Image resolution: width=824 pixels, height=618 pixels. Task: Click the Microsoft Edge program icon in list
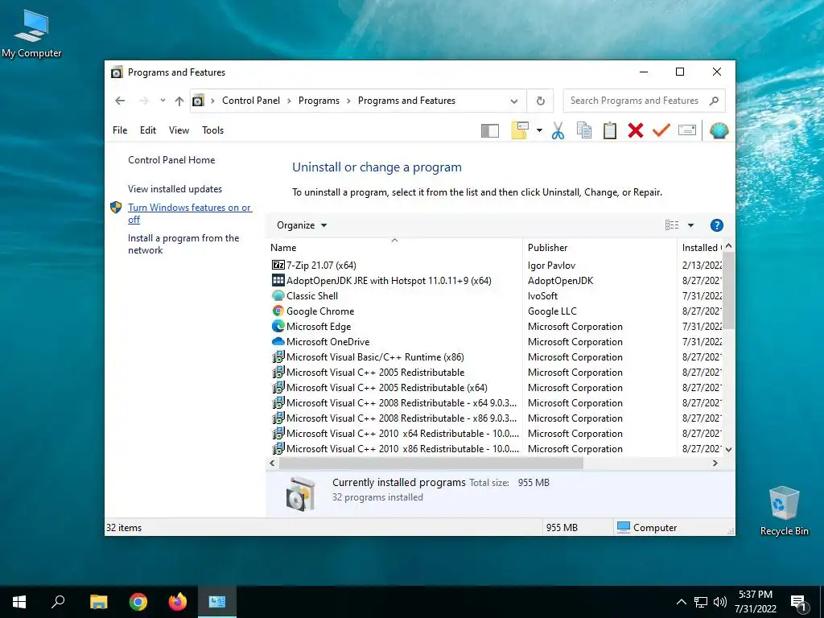tap(278, 327)
